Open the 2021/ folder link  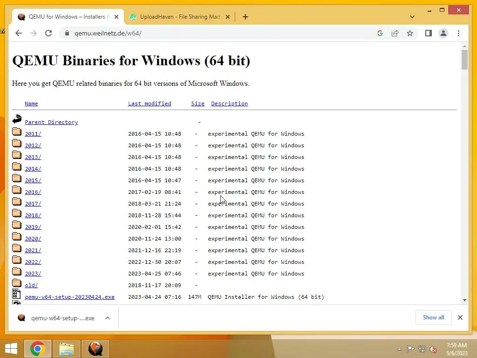pyautogui.click(x=33, y=250)
